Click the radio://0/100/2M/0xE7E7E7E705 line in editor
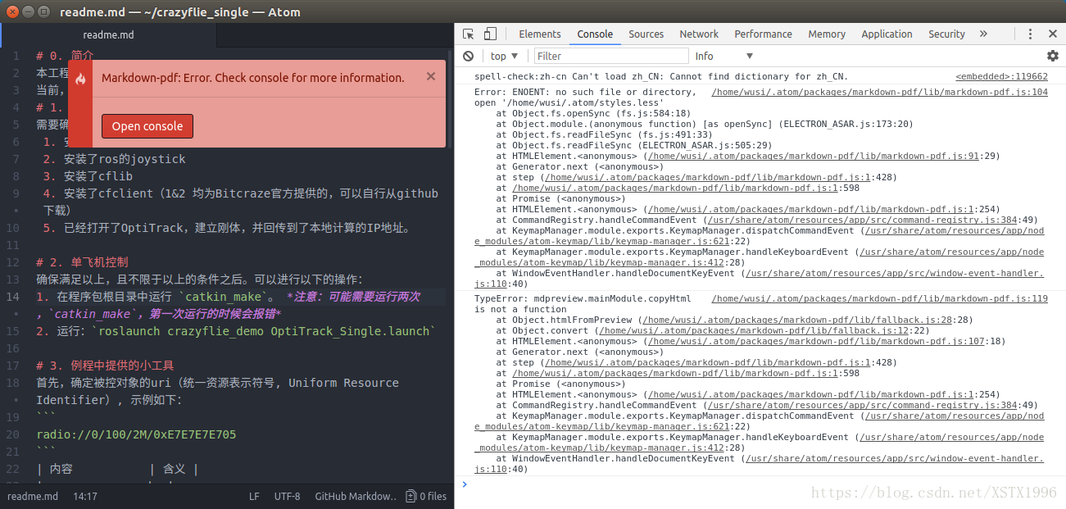Viewport: 1066px width, 509px height. point(136,434)
